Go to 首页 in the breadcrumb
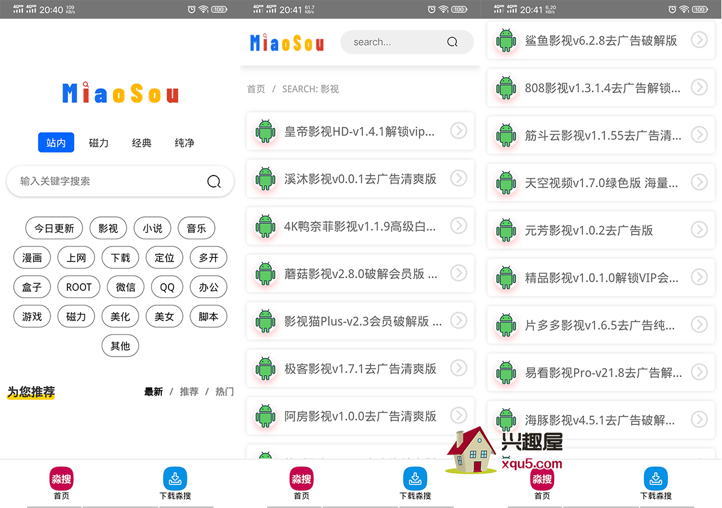This screenshot has width=722, height=508. click(x=256, y=89)
